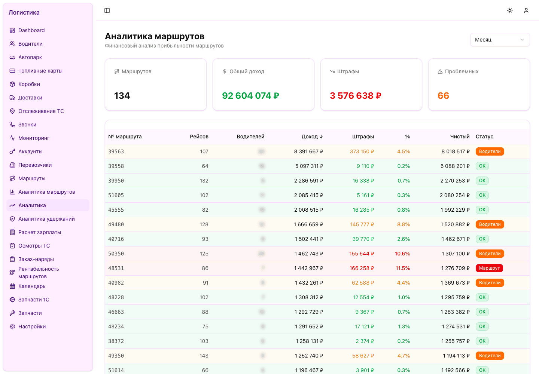Image resolution: width=539 pixels, height=374 pixels.
Task: Click the Запчасти 1С gear icon
Action: pyautogui.click(x=12, y=300)
